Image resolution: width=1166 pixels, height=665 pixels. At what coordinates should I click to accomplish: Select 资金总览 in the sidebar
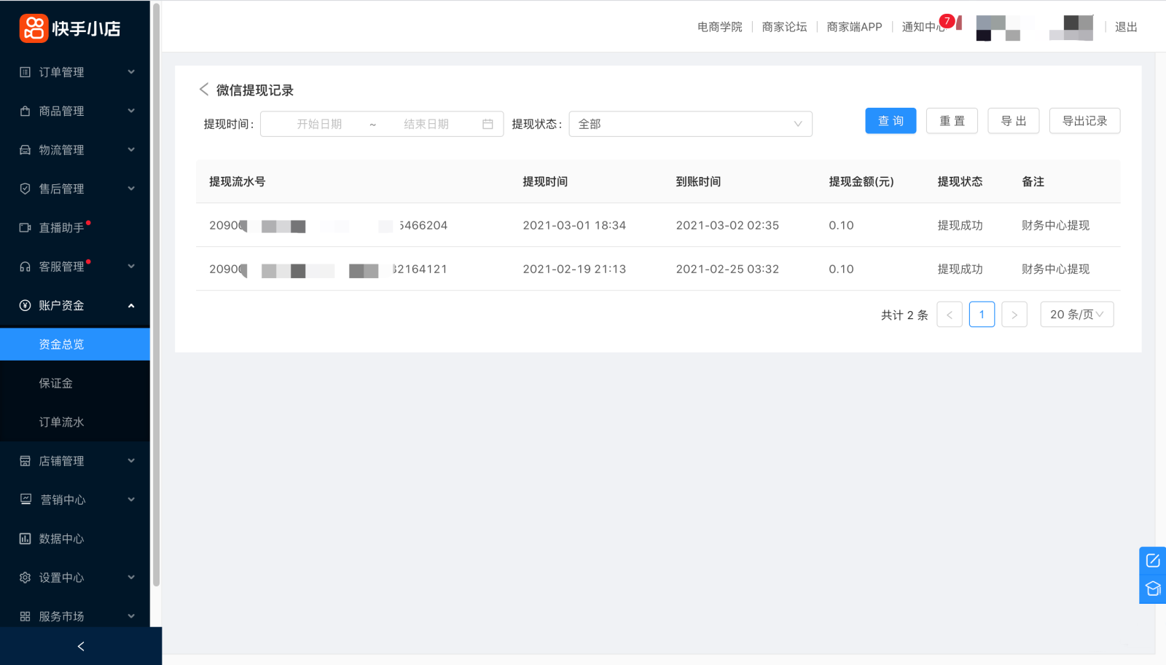(x=75, y=345)
